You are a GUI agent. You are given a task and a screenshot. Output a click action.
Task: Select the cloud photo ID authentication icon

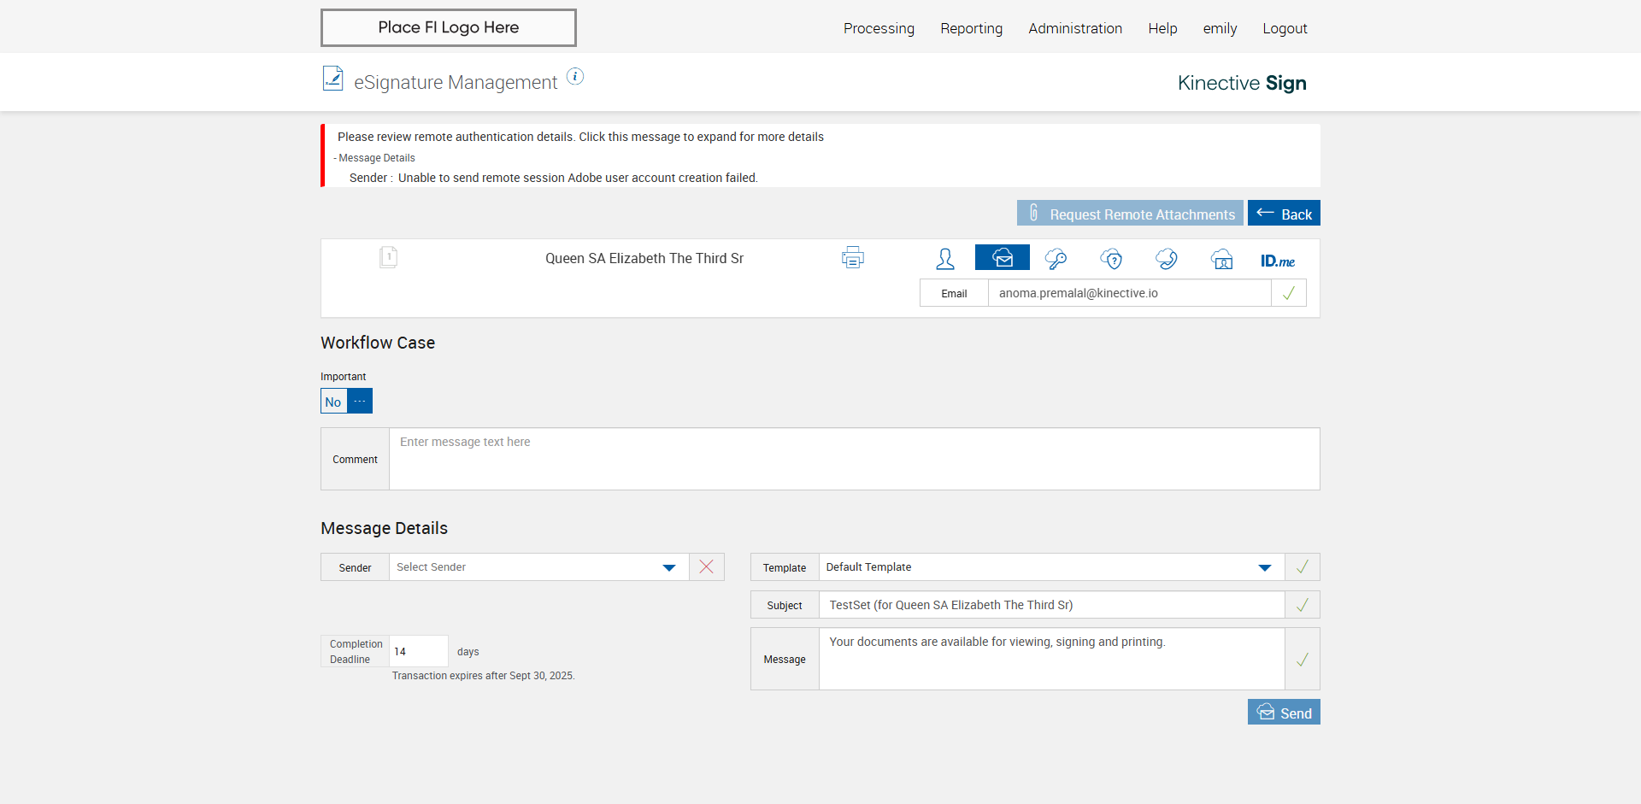[1221, 259]
